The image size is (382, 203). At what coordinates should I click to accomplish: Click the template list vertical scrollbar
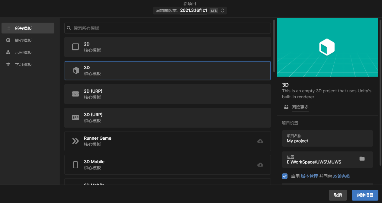click(274, 45)
